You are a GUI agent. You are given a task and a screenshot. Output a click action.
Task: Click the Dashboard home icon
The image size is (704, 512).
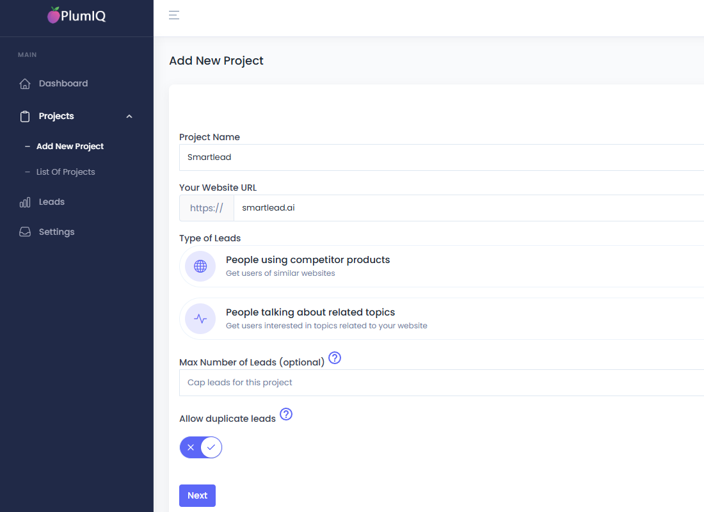click(x=25, y=84)
